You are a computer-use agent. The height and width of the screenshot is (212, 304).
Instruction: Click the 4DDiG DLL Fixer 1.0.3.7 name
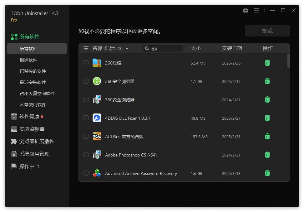[128, 118]
